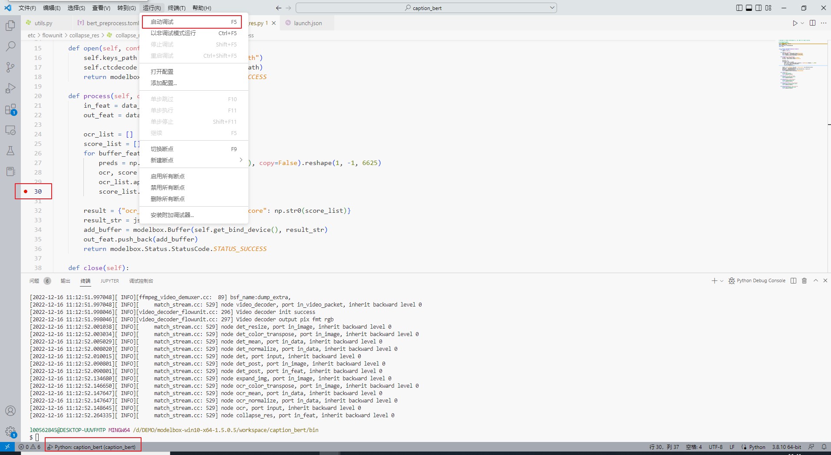
Task: Delete terminal with the trash icon
Action: (804, 281)
